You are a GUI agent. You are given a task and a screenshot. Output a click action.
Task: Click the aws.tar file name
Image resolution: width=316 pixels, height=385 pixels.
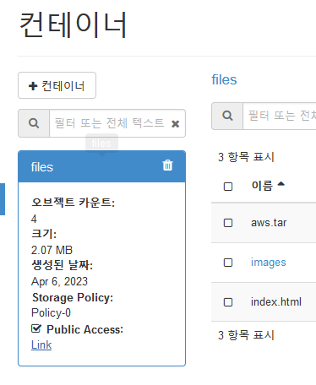pyautogui.click(x=269, y=223)
